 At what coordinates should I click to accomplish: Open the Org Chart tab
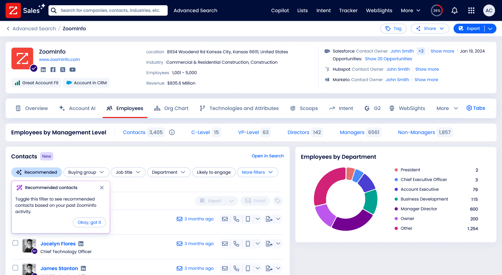pos(171,108)
